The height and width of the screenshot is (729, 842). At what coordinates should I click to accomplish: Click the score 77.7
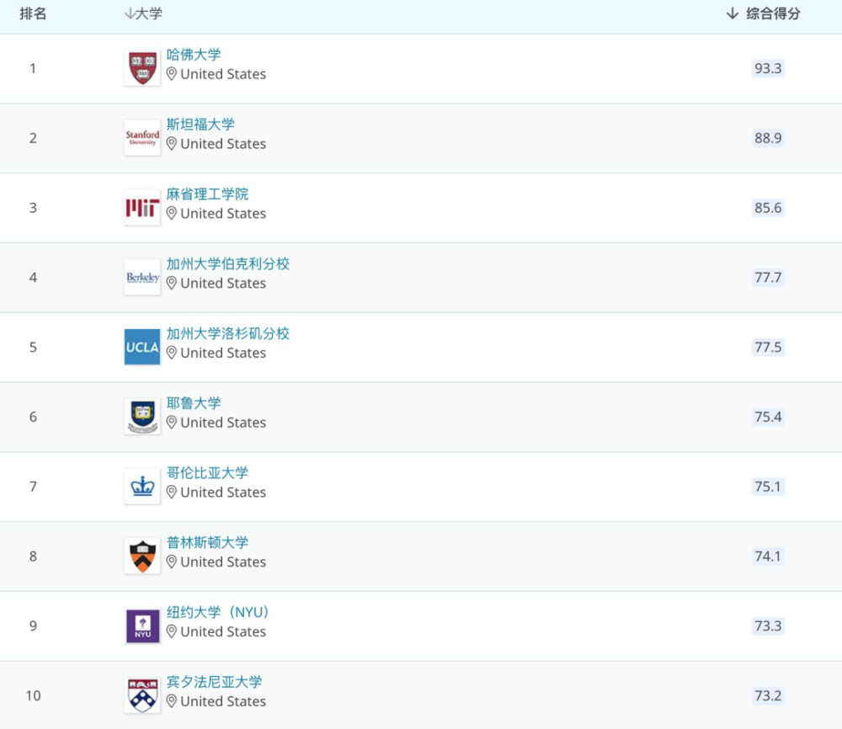[x=768, y=278]
